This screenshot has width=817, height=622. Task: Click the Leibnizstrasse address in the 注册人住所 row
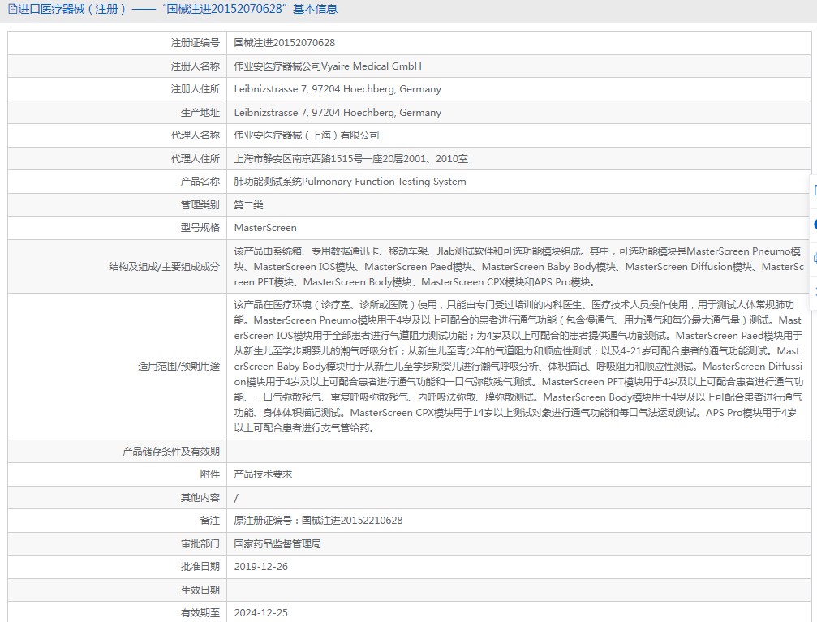click(338, 89)
